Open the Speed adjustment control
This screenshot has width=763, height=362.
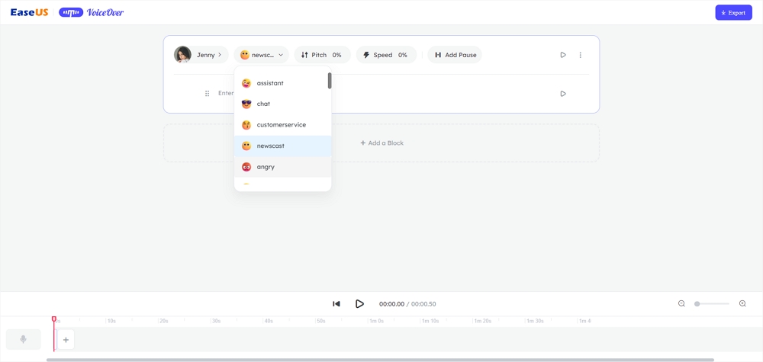[386, 55]
